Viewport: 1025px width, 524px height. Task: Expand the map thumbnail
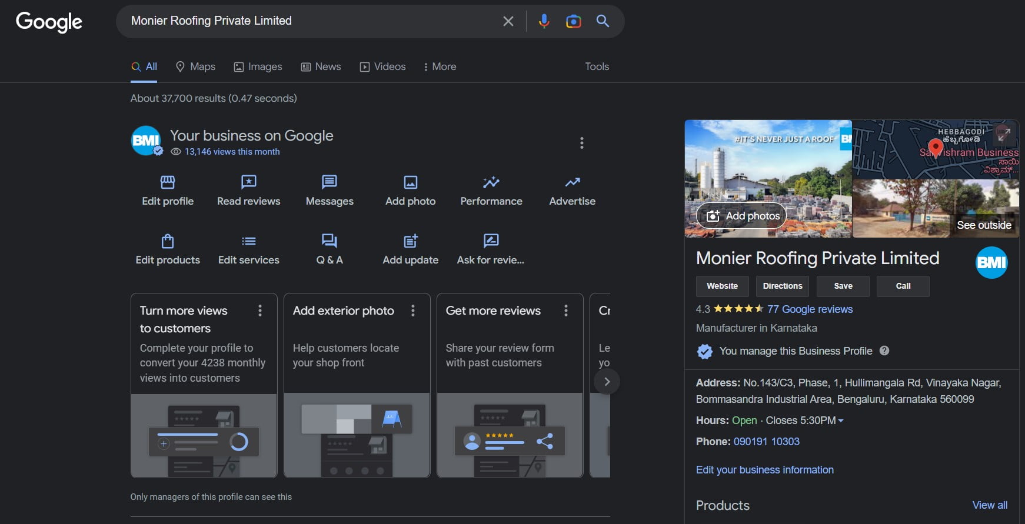point(1004,134)
